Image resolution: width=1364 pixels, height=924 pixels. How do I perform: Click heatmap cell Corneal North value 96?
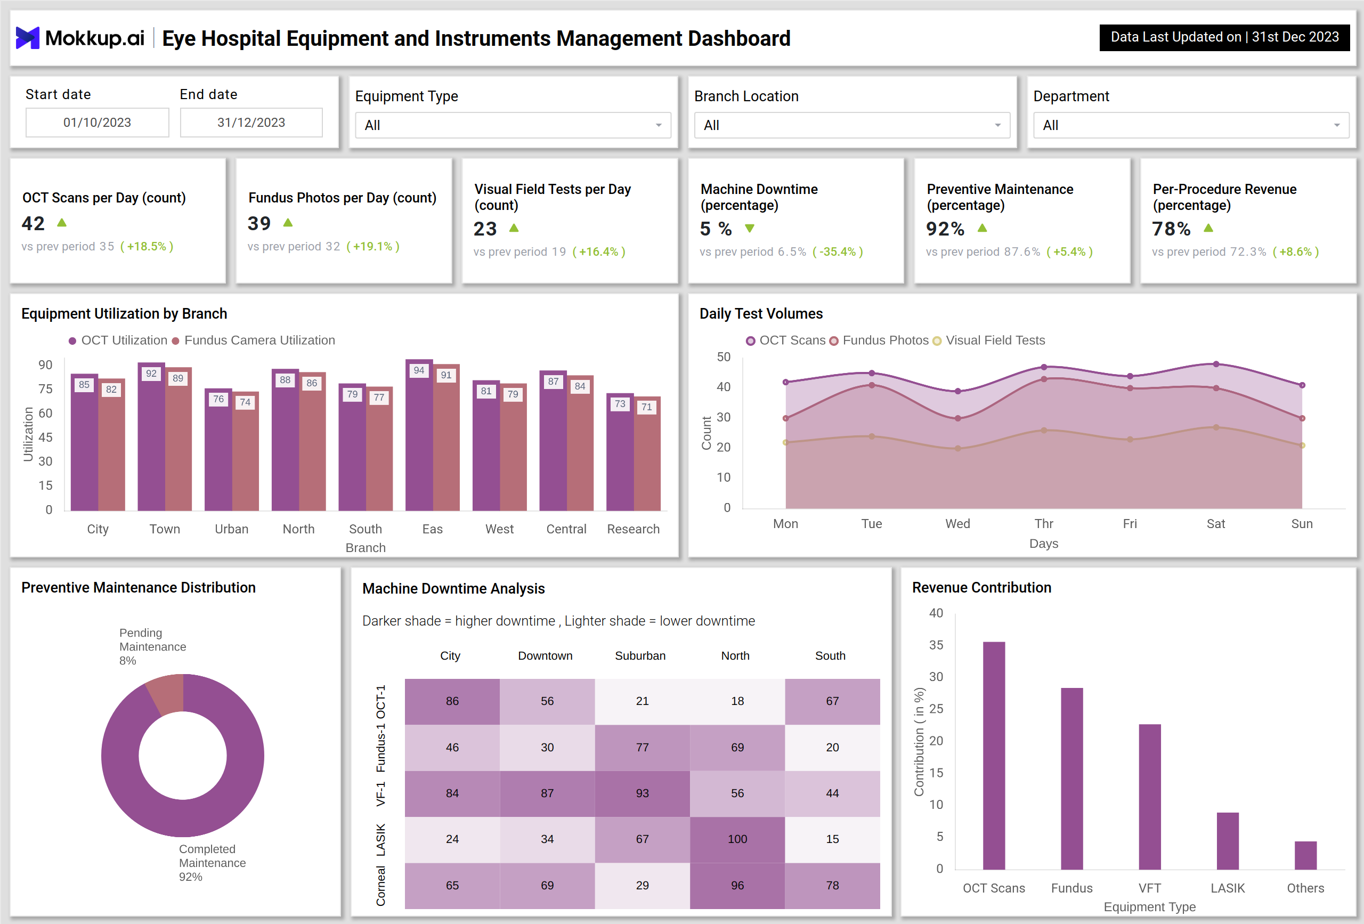pos(737,886)
